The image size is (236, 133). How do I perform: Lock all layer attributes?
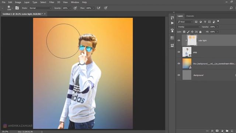[x=200, y=32]
